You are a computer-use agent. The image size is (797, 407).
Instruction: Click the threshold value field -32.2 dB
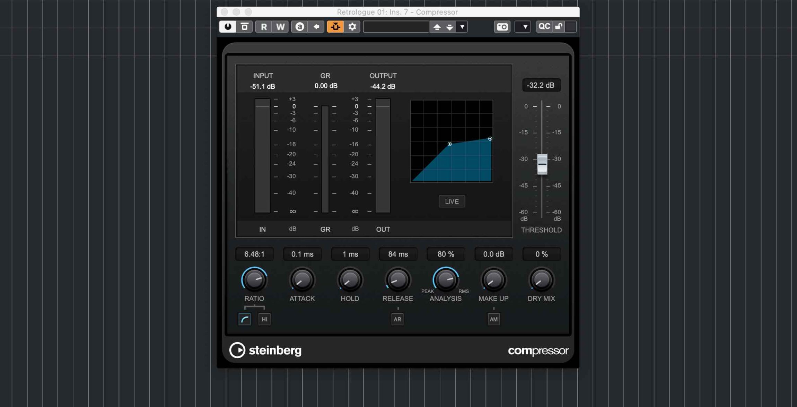(541, 85)
